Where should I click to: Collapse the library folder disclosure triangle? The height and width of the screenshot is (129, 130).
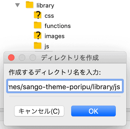[x=18, y=5]
